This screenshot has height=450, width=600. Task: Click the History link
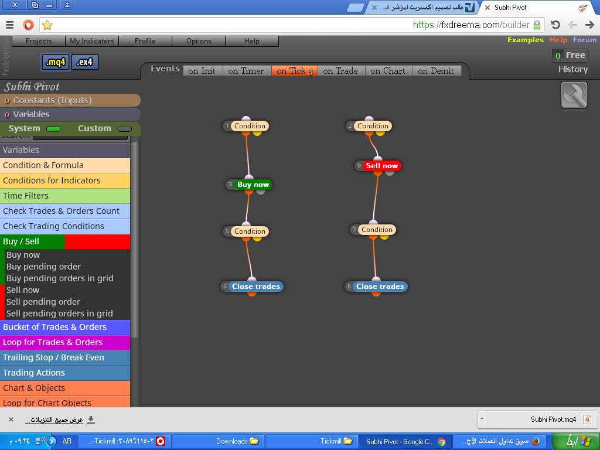[x=572, y=69]
